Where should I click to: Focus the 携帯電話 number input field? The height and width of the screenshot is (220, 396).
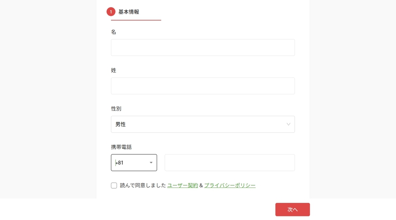click(x=230, y=163)
